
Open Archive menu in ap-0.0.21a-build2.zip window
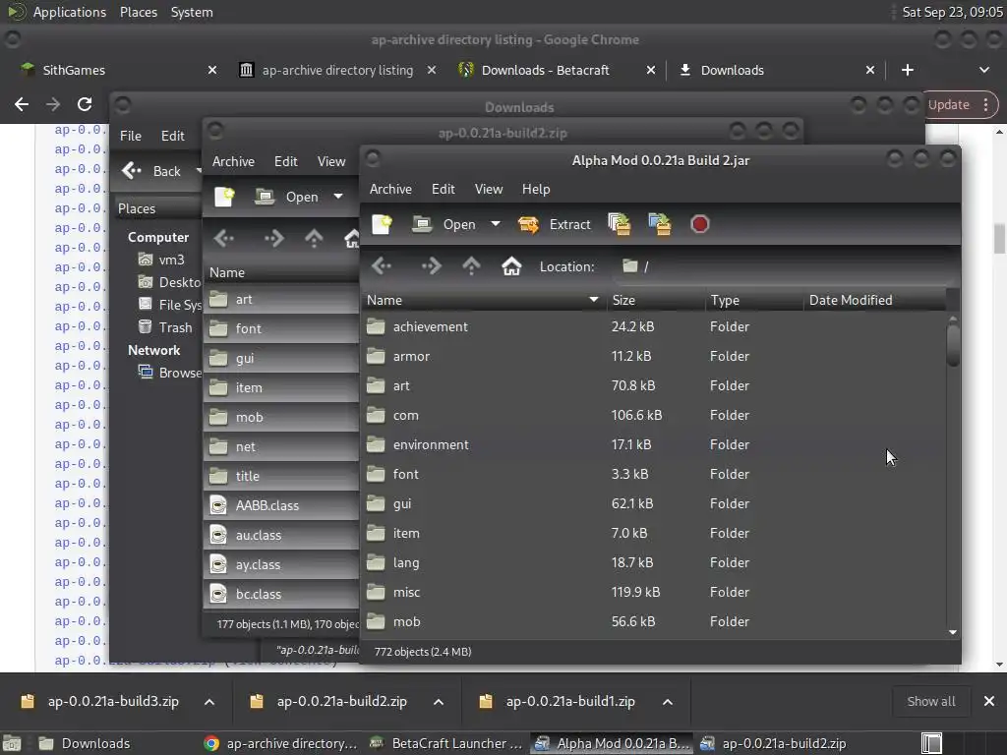[233, 161]
